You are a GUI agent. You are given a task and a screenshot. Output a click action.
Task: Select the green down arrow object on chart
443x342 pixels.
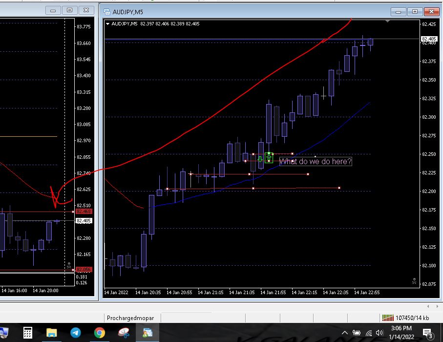click(x=260, y=159)
